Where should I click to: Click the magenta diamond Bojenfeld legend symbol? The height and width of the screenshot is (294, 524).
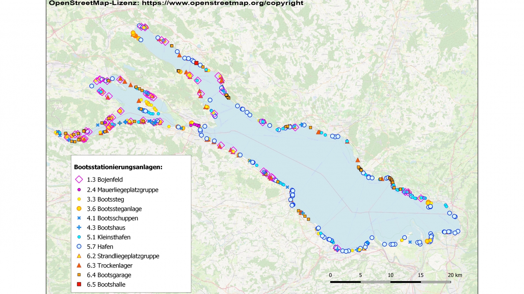coord(79,179)
